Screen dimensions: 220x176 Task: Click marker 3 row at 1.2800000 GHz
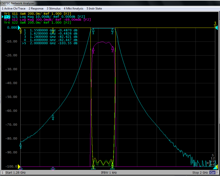tap(51, 37)
